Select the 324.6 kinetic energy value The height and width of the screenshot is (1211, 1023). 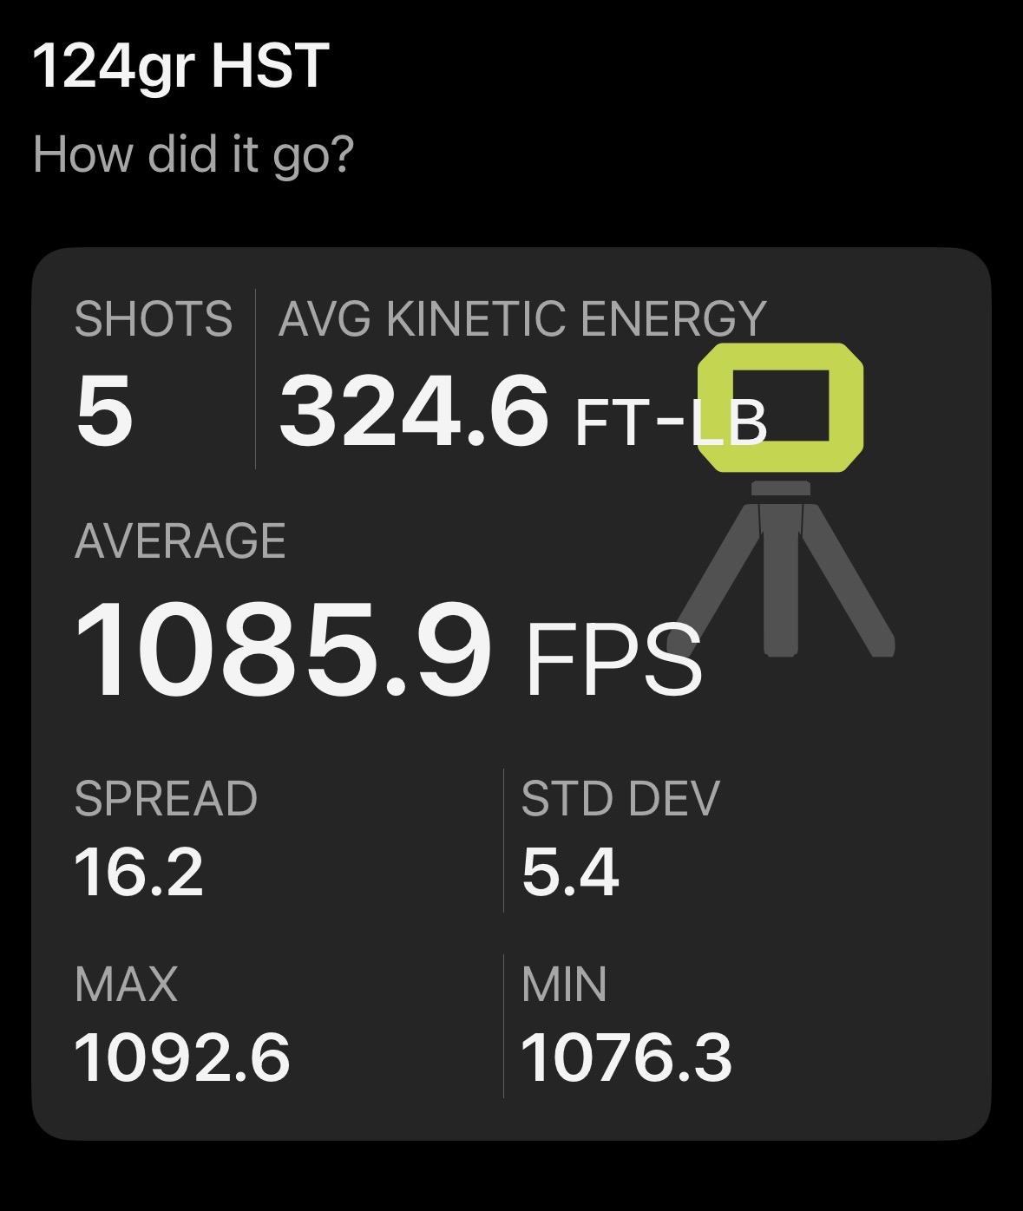414,409
